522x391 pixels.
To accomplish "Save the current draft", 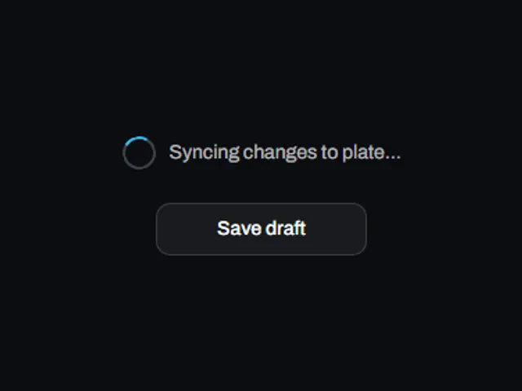I will [x=261, y=229].
